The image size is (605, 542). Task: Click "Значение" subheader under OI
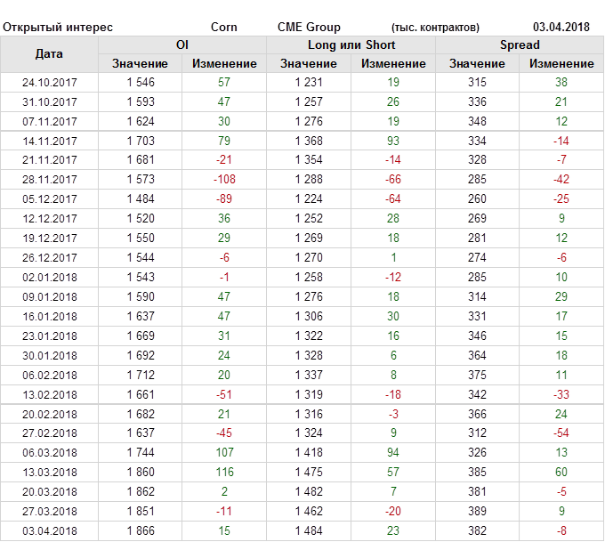coord(140,63)
